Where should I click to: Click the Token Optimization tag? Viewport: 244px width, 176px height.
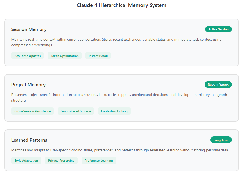(x=65, y=56)
